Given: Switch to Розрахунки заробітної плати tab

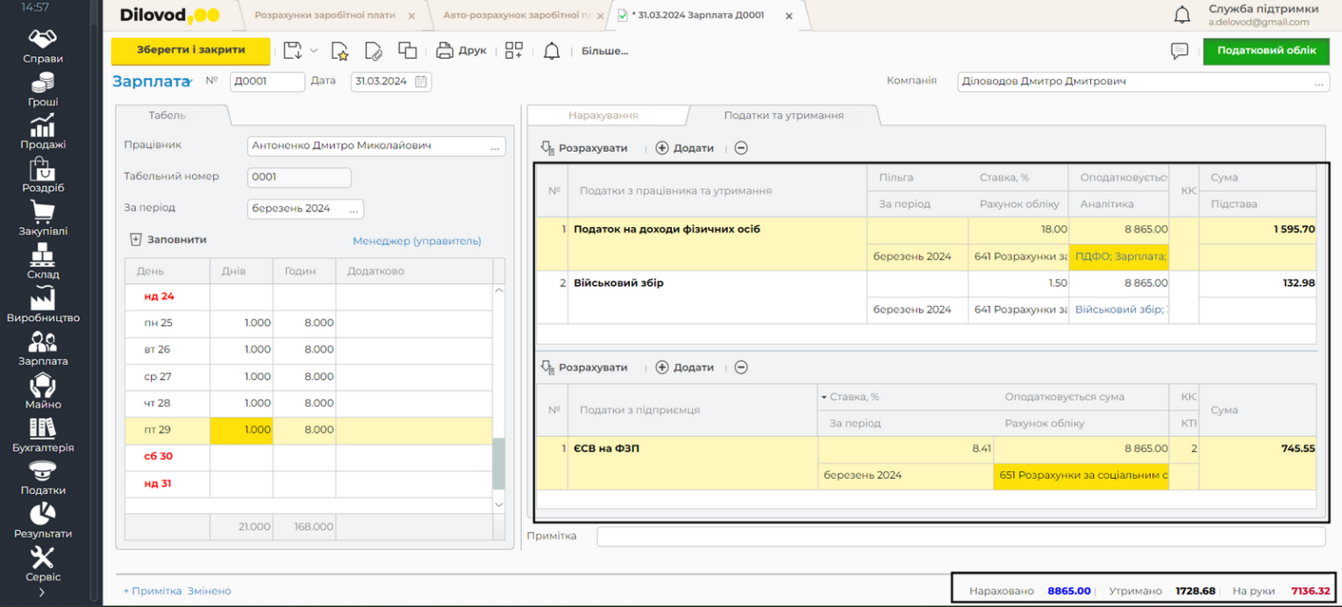Looking at the screenshot, I should (x=325, y=16).
